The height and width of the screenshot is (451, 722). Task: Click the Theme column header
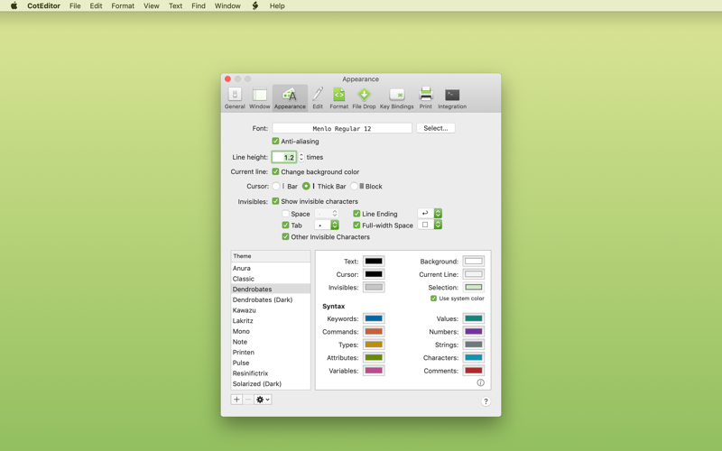271,256
